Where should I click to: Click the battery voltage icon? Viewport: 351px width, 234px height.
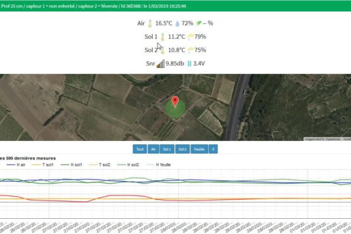189,64
